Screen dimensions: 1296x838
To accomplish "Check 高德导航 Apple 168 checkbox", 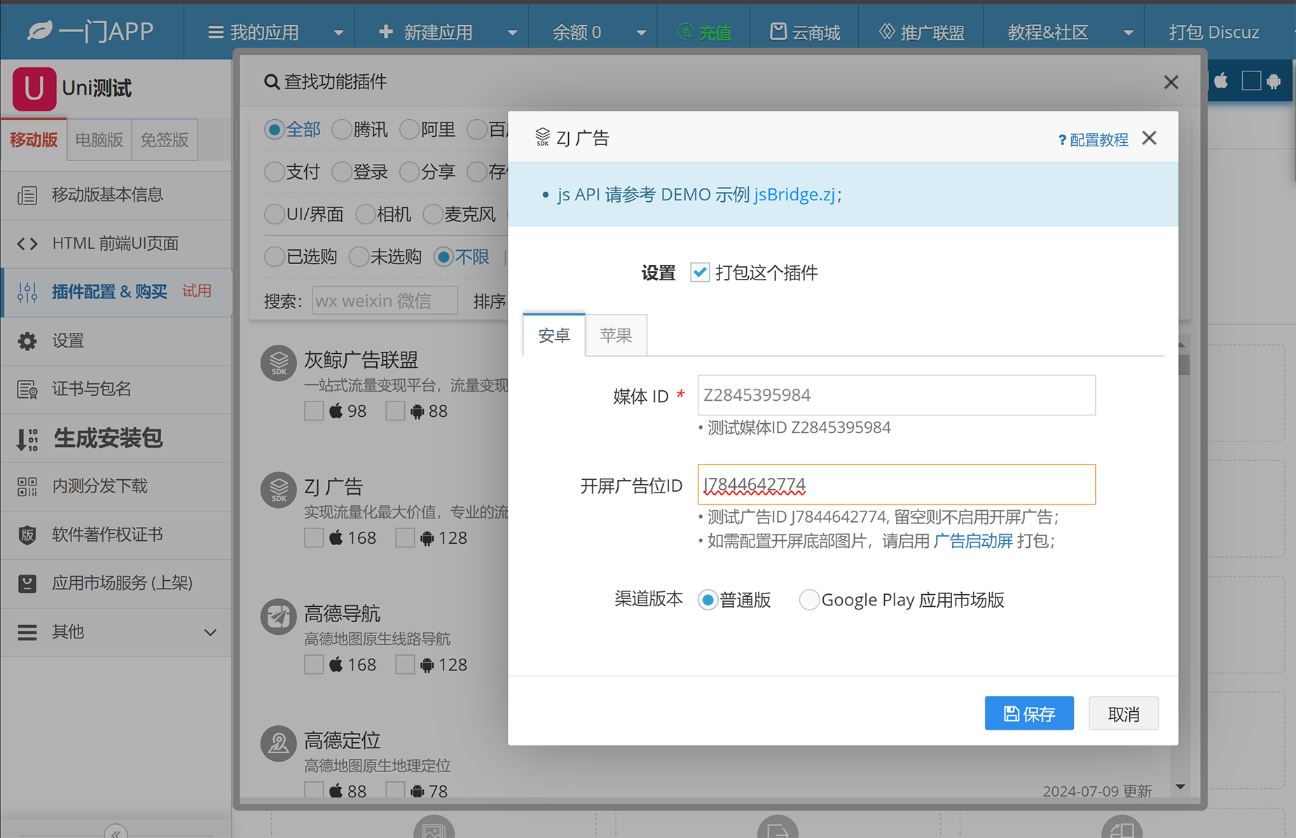I will pyautogui.click(x=314, y=665).
